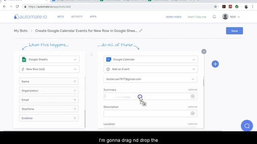The image size is (257, 144).
Task: Select the Email output field
Action: 49,100
